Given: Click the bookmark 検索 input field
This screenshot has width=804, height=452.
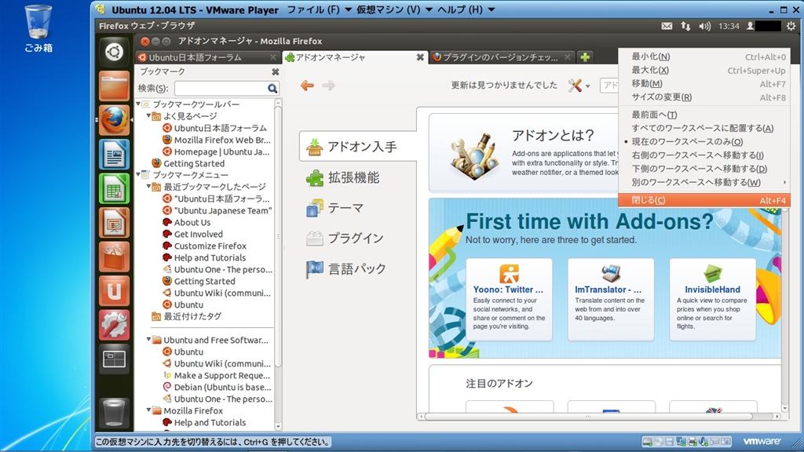Looking at the screenshot, I should coord(221,88).
